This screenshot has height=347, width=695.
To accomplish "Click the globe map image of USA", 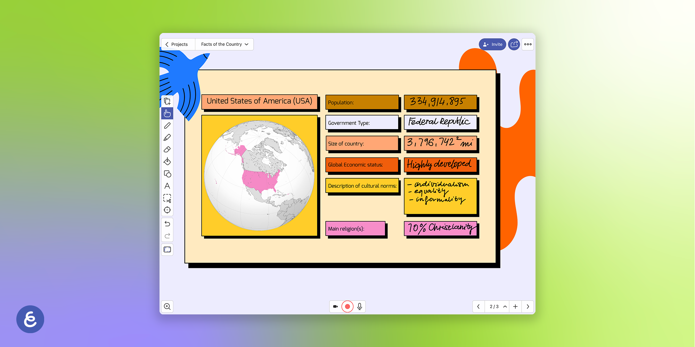I will [x=259, y=176].
